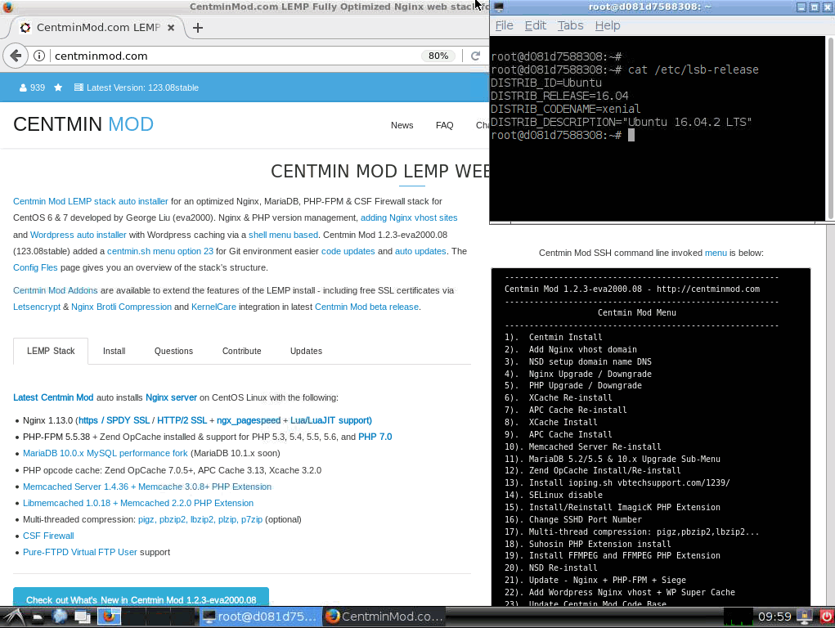Click the star icon in blue bar

tap(58, 87)
